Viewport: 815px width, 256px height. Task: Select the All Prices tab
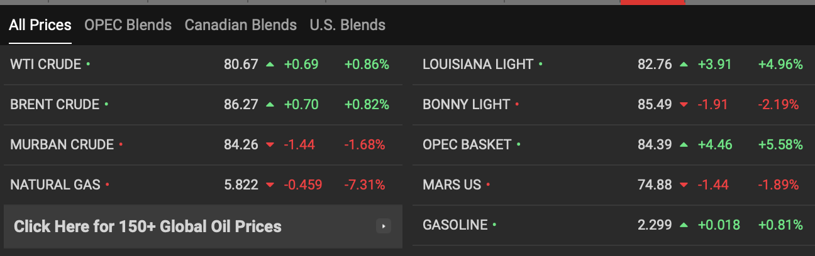pyautogui.click(x=40, y=25)
